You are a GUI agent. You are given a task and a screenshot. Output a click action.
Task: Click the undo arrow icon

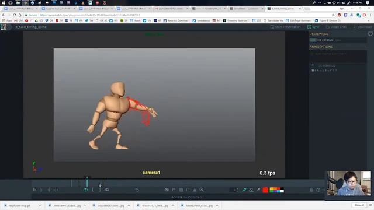(137, 190)
